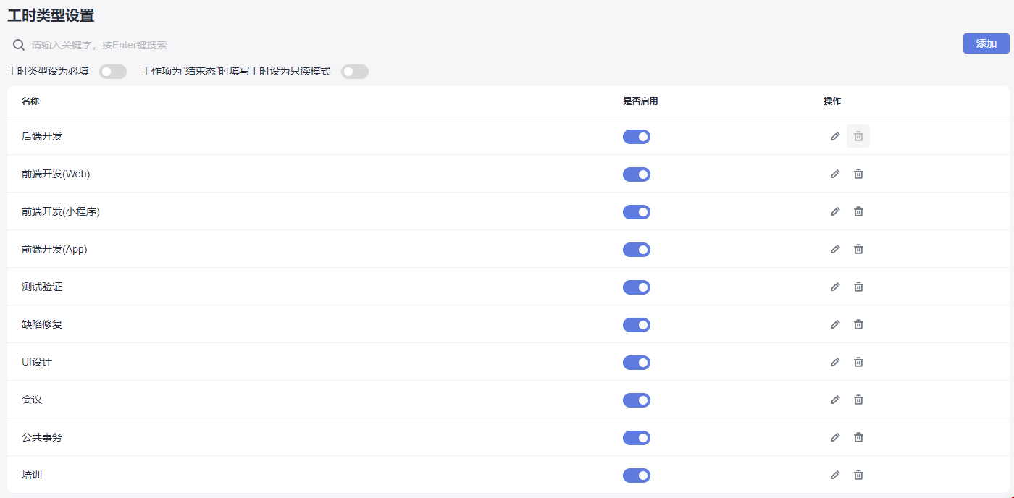Click the 缺陷修复 row name
The height and width of the screenshot is (498, 1014).
tap(42, 324)
